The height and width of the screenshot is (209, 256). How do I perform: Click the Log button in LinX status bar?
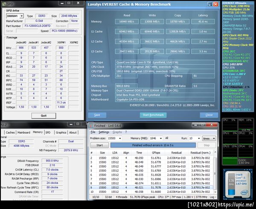point(212,197)
